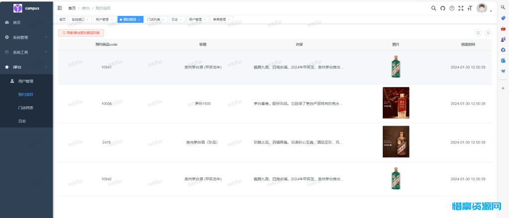Close the 预约项目 tab
This screenshot has height=218, width=509.
(x=139, y=20)
